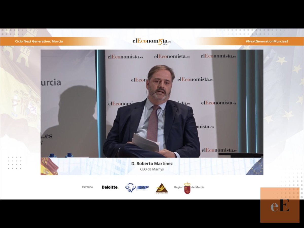Click the EU flag in the name banner

click(255, 166)
